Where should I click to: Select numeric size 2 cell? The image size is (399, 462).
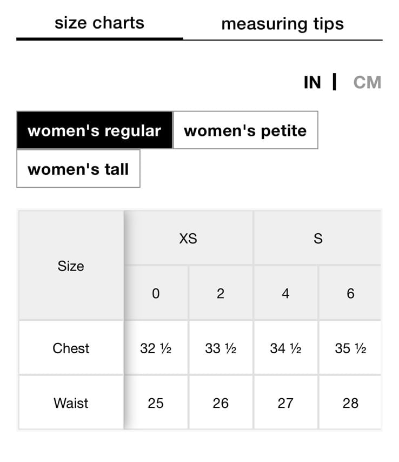tap(221, 293)
